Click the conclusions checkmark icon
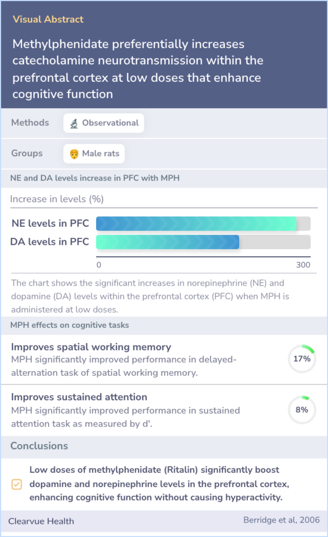The width and height of the screenshot is (328, 537). click(17, 484)
